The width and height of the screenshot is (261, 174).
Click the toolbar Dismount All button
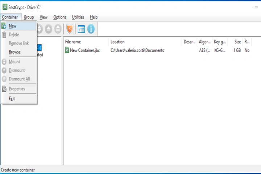pyautogui.click(x=58, y=29)
